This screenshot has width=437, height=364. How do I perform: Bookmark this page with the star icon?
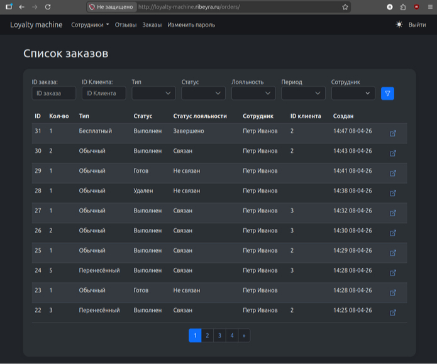coord(345,7)
